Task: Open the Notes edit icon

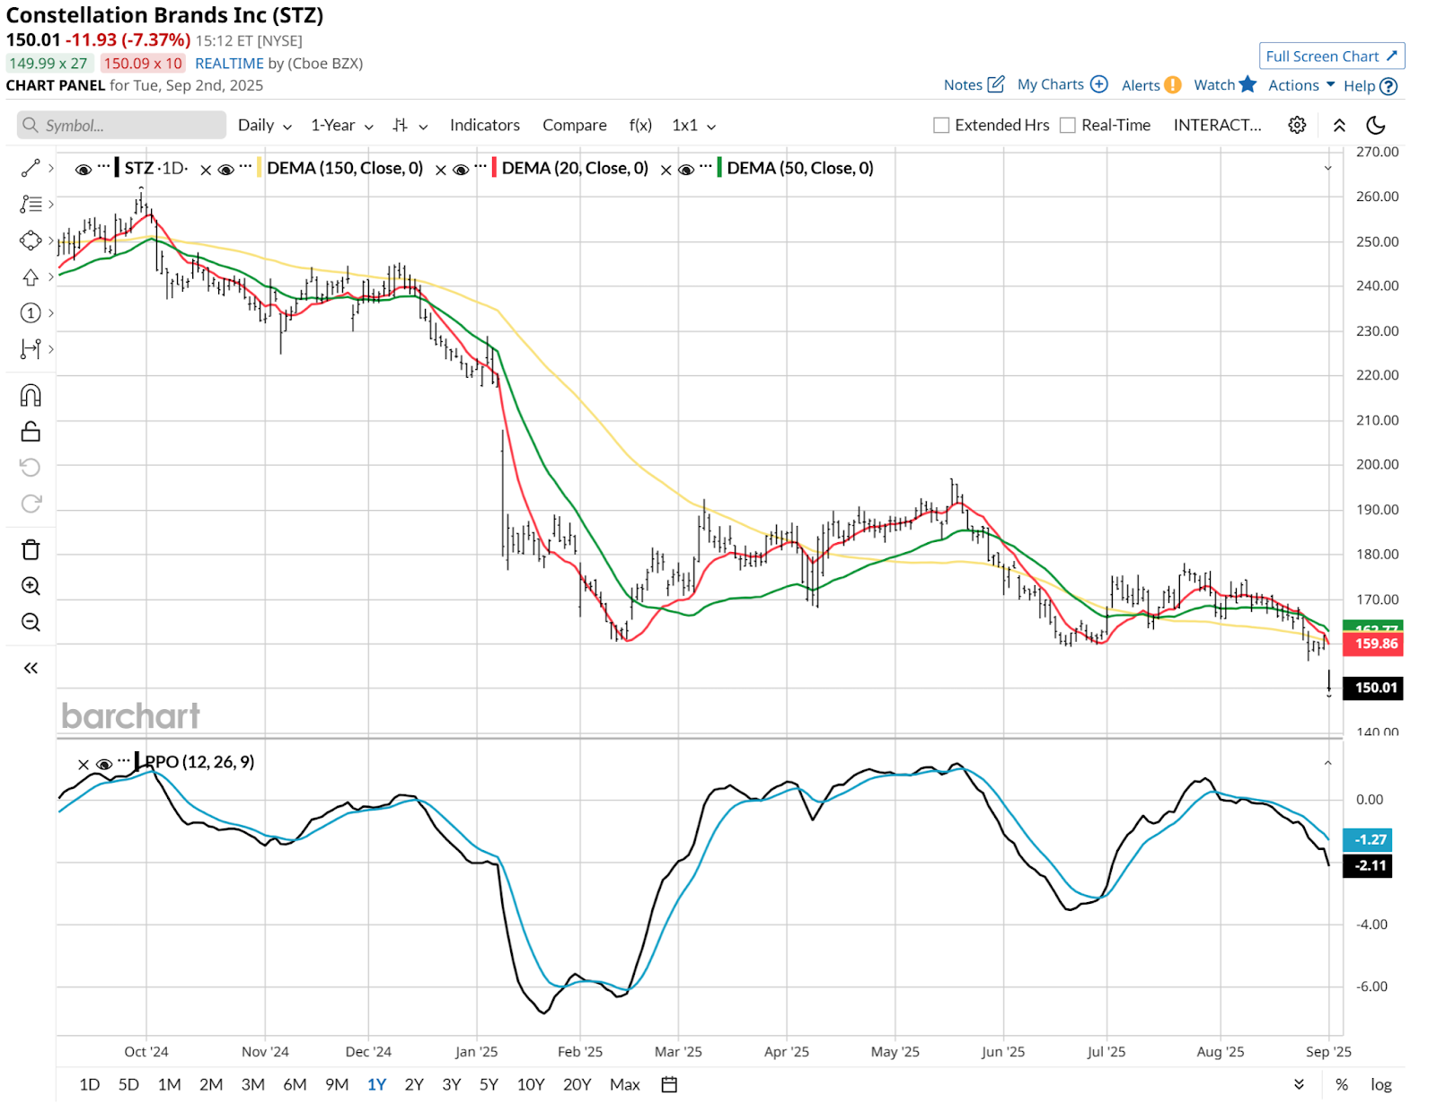Action: coord(996,83)
